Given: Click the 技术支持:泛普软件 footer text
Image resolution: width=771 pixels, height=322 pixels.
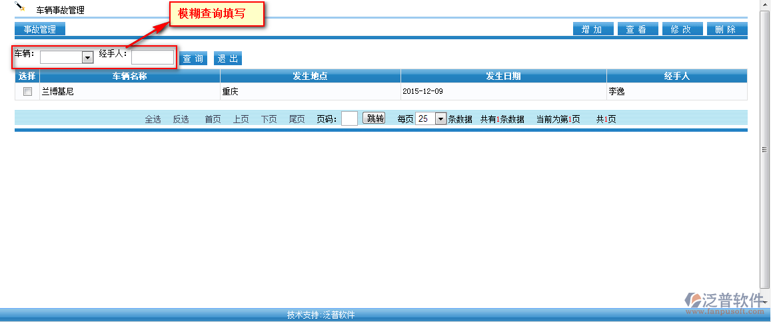Looking at the screenshot, I should (321, 315).
